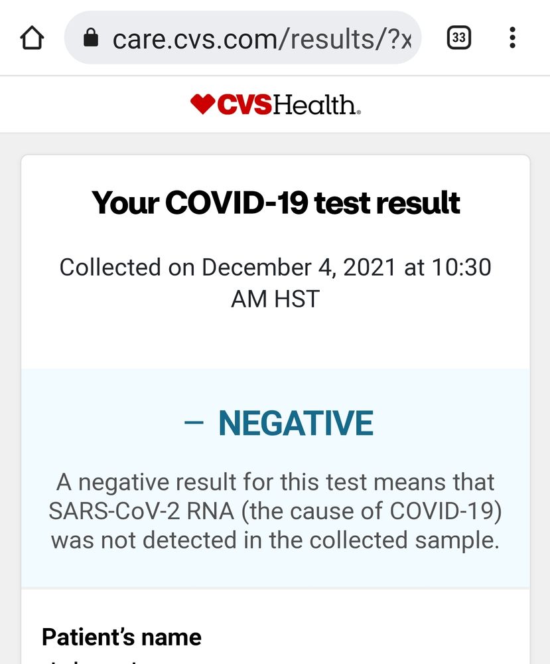Image resolution: width=550 pixels, height=664 pixels.
Task: Open the tab switcher showing 33 tabs
Action: [x=459, y=38]
